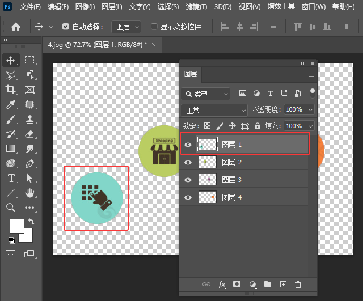The image size is (363, 301).
Task: Choose the History Brush tool
Action: coord(11,134)
